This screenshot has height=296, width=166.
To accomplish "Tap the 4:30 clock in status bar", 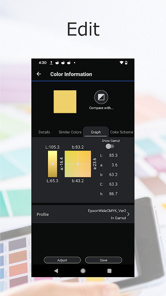I will 42,63.
